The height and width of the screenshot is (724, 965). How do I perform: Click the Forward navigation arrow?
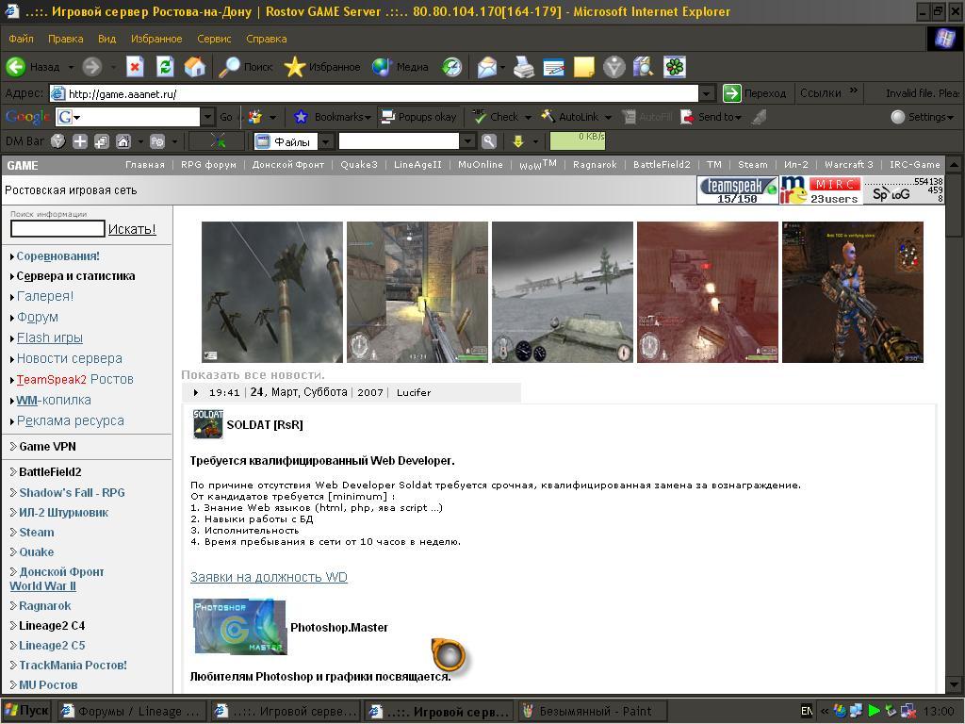tap(91, 67)
